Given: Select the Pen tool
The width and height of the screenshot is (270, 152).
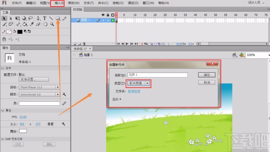Looking at the screenshot, I should pyautogui.click(x=38, y=18).
